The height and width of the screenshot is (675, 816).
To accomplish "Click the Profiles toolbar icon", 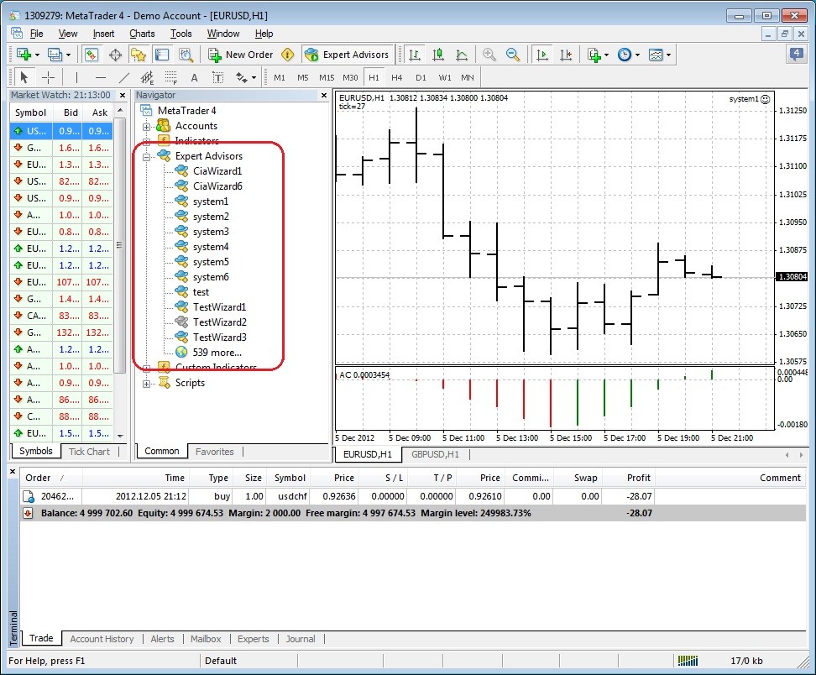I will pyautogui.click(x=54, y=55).
